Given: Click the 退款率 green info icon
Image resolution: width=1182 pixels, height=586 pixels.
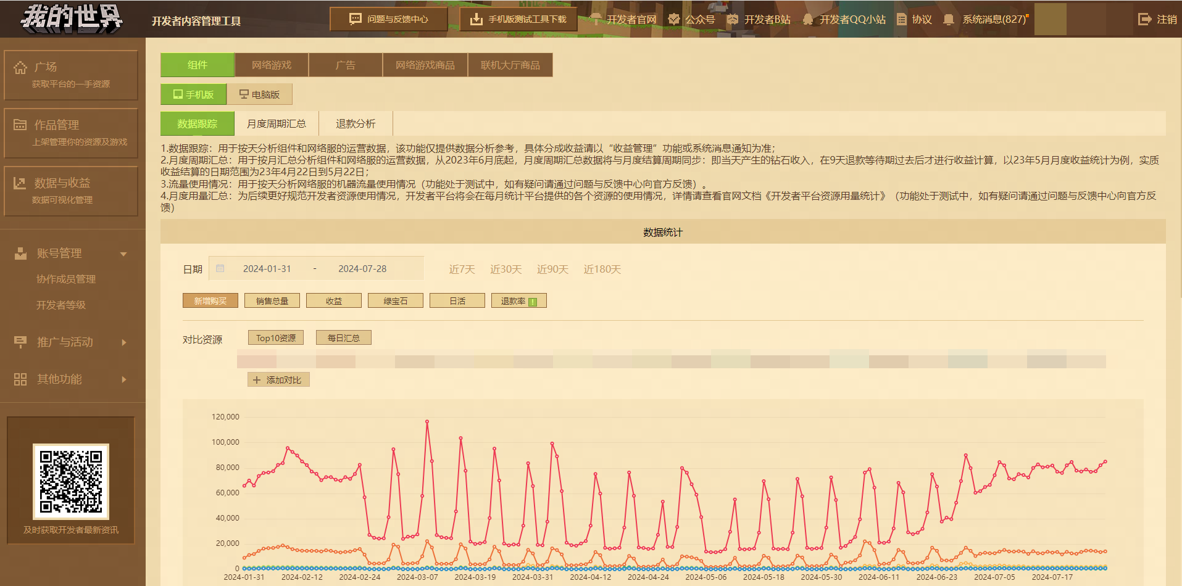Looking at the screenshot, I should pos(533,302).
